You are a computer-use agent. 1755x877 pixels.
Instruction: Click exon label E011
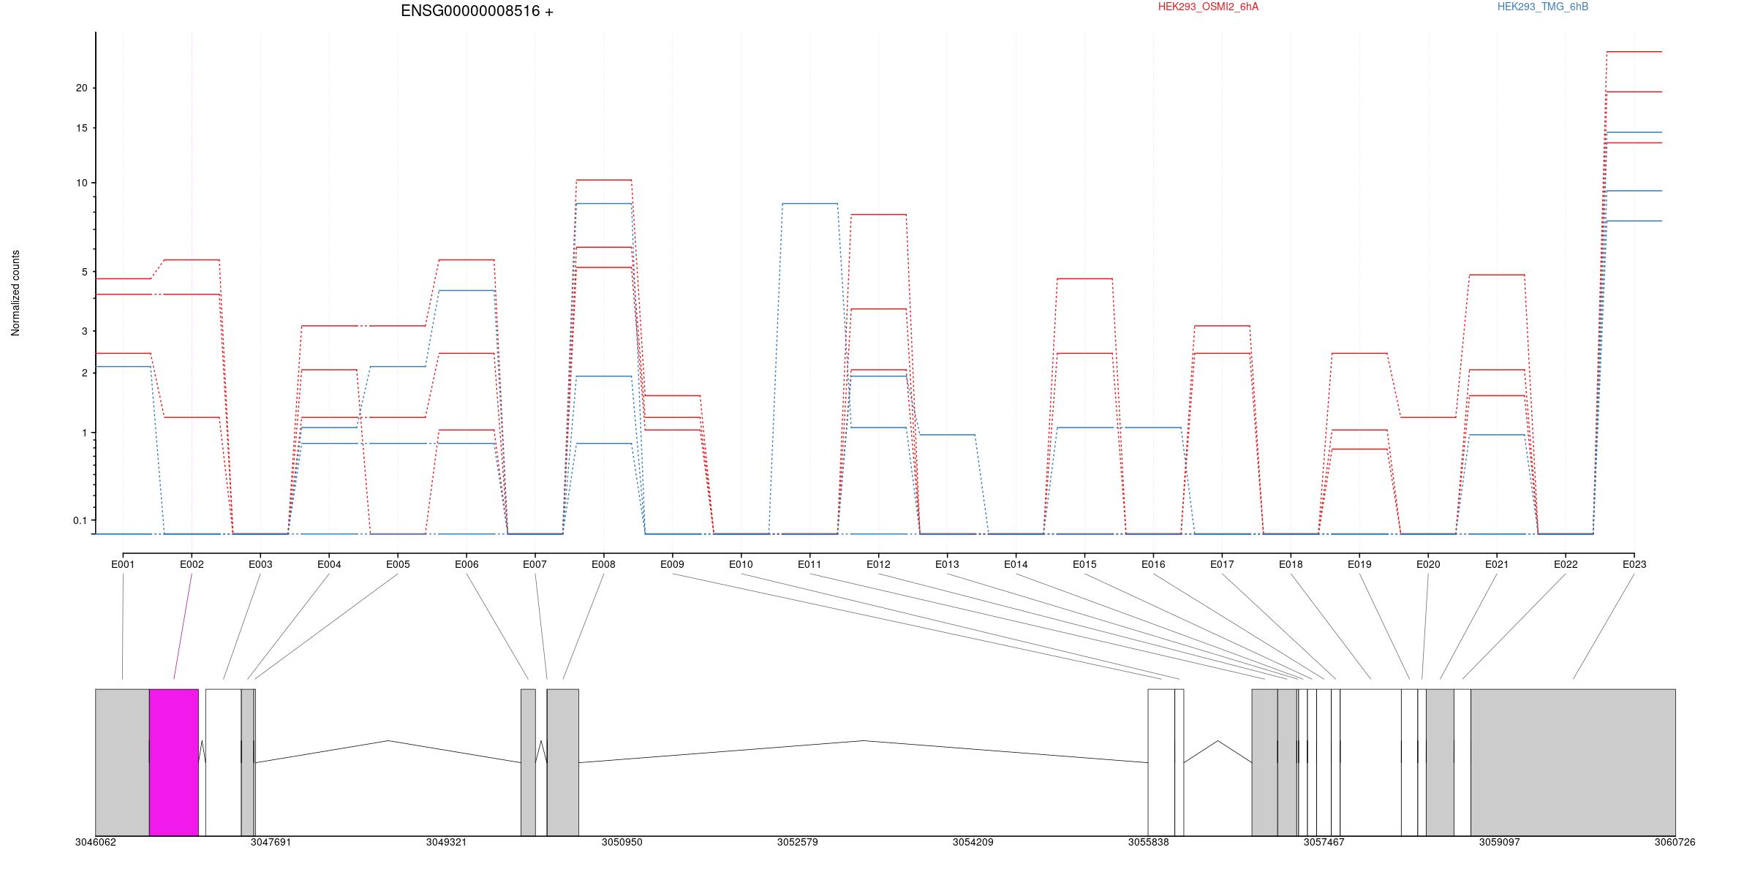click(x=809, y=564)
